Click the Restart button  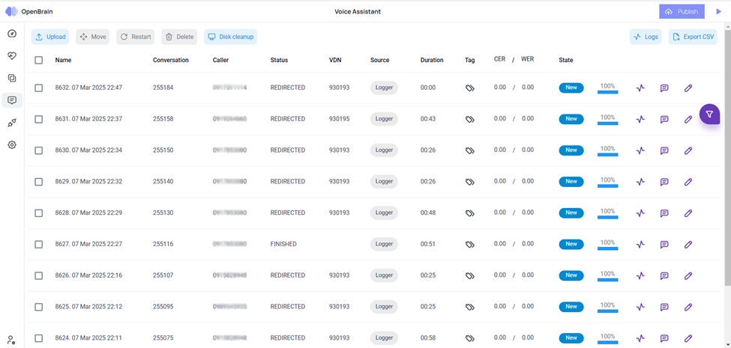click(136, 37)
